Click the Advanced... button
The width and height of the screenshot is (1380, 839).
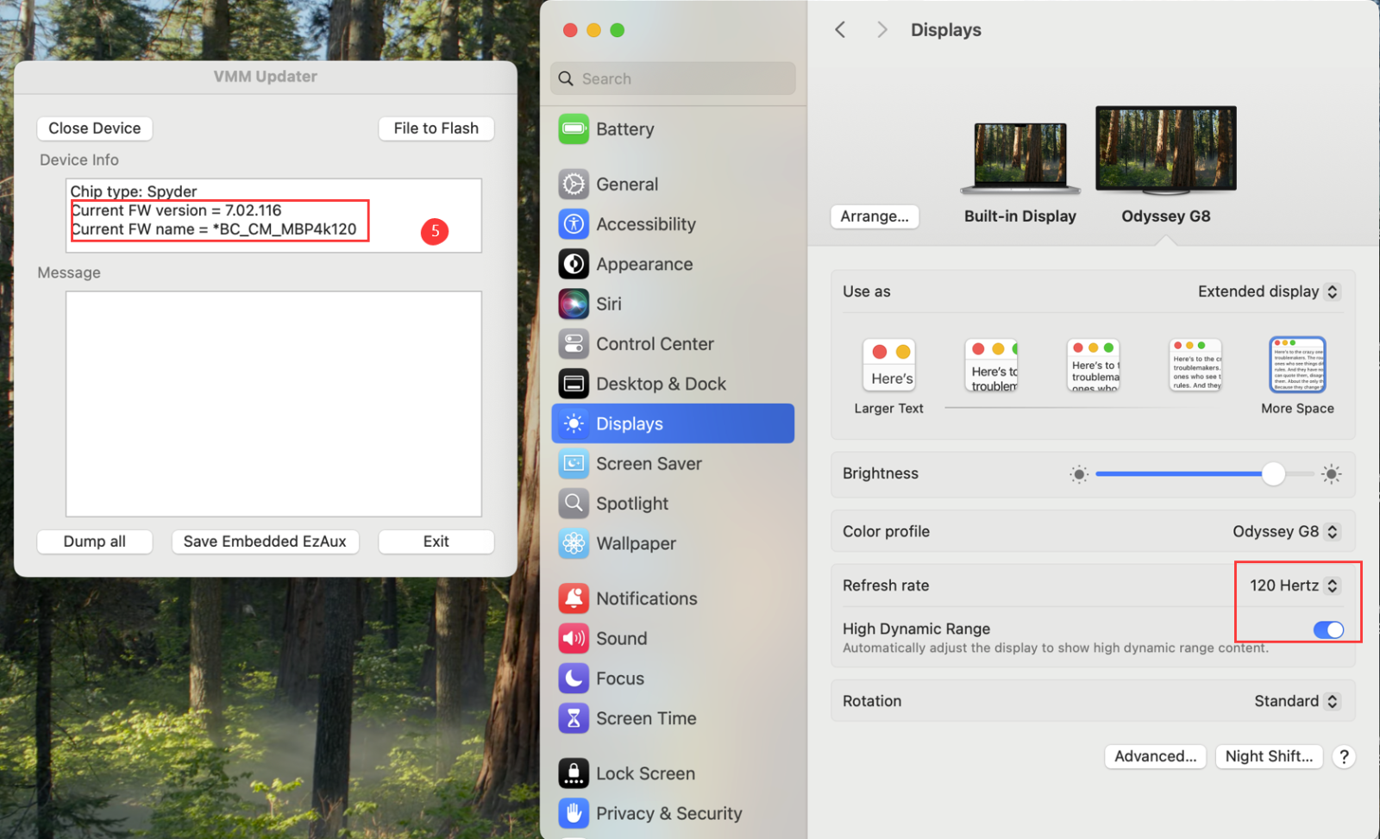[x=1156, y=757]
